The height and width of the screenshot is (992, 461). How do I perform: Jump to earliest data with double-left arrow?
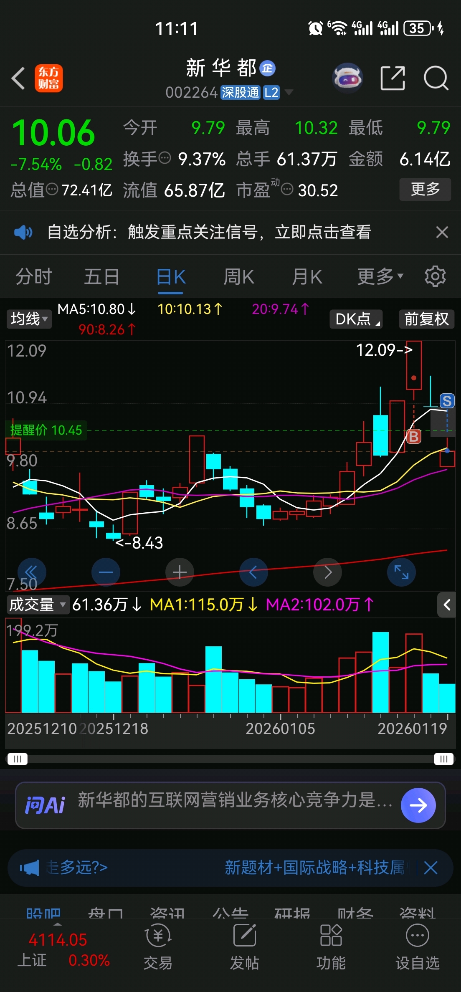tap(31, 572)
